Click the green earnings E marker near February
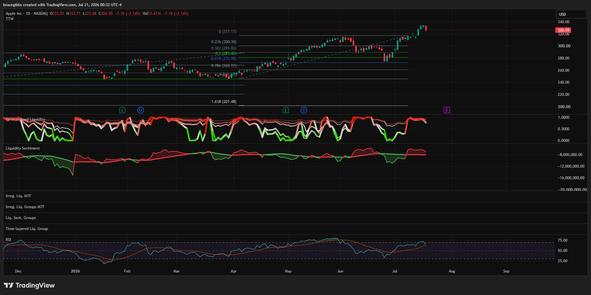Viewport: 591px width, 295px height. [x=122, y=110]
